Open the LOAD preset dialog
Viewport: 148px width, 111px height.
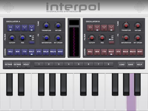(x=122, y=65)
